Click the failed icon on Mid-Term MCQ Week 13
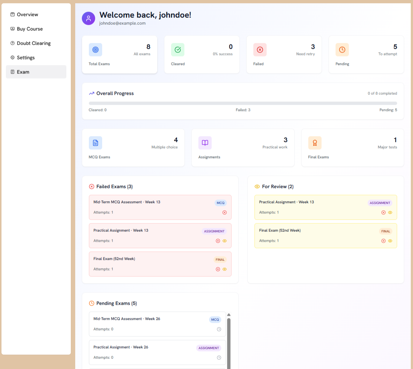 [x=225, y=213]
